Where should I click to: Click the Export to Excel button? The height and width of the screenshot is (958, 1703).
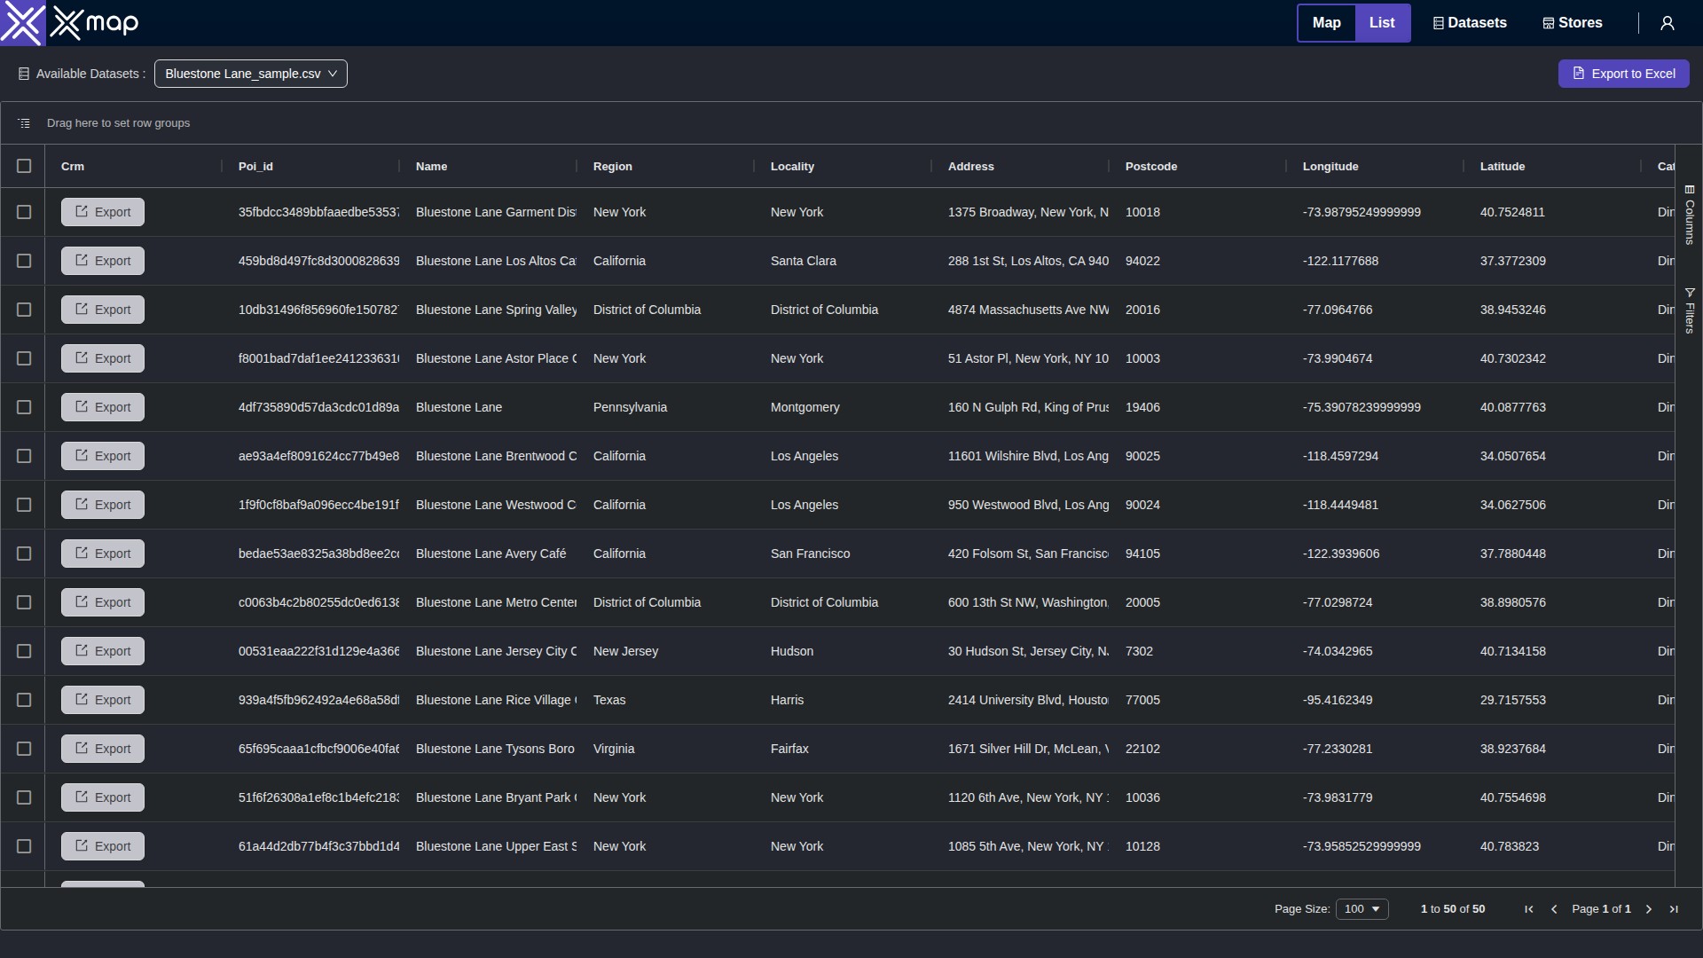pyautogui.click(x=1623, y=74)
